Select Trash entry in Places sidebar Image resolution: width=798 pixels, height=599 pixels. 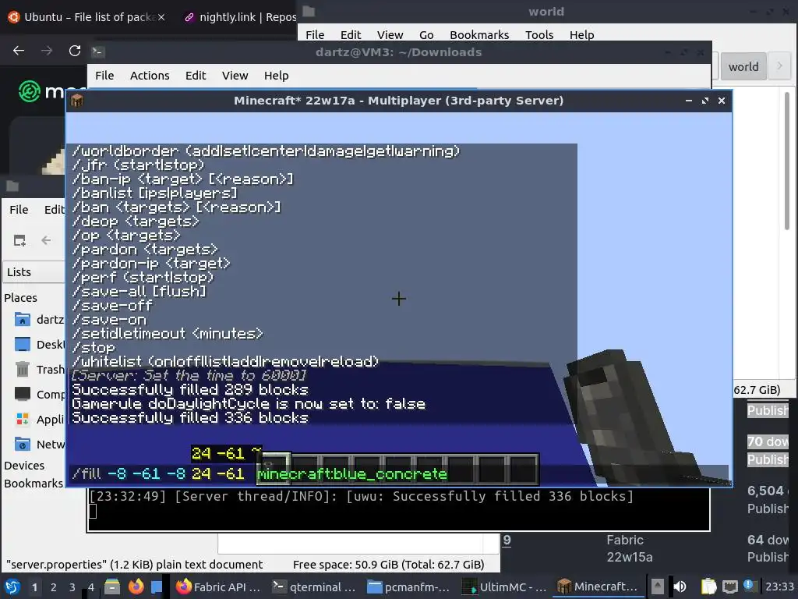tap(38, 369)
